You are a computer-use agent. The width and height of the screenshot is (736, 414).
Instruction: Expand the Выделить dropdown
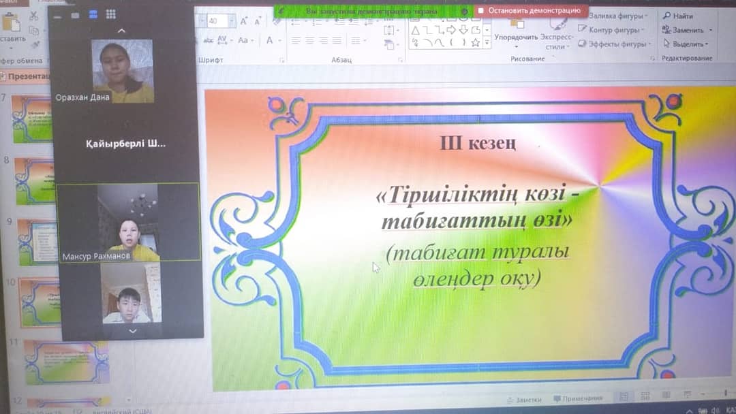pos(707,44)
